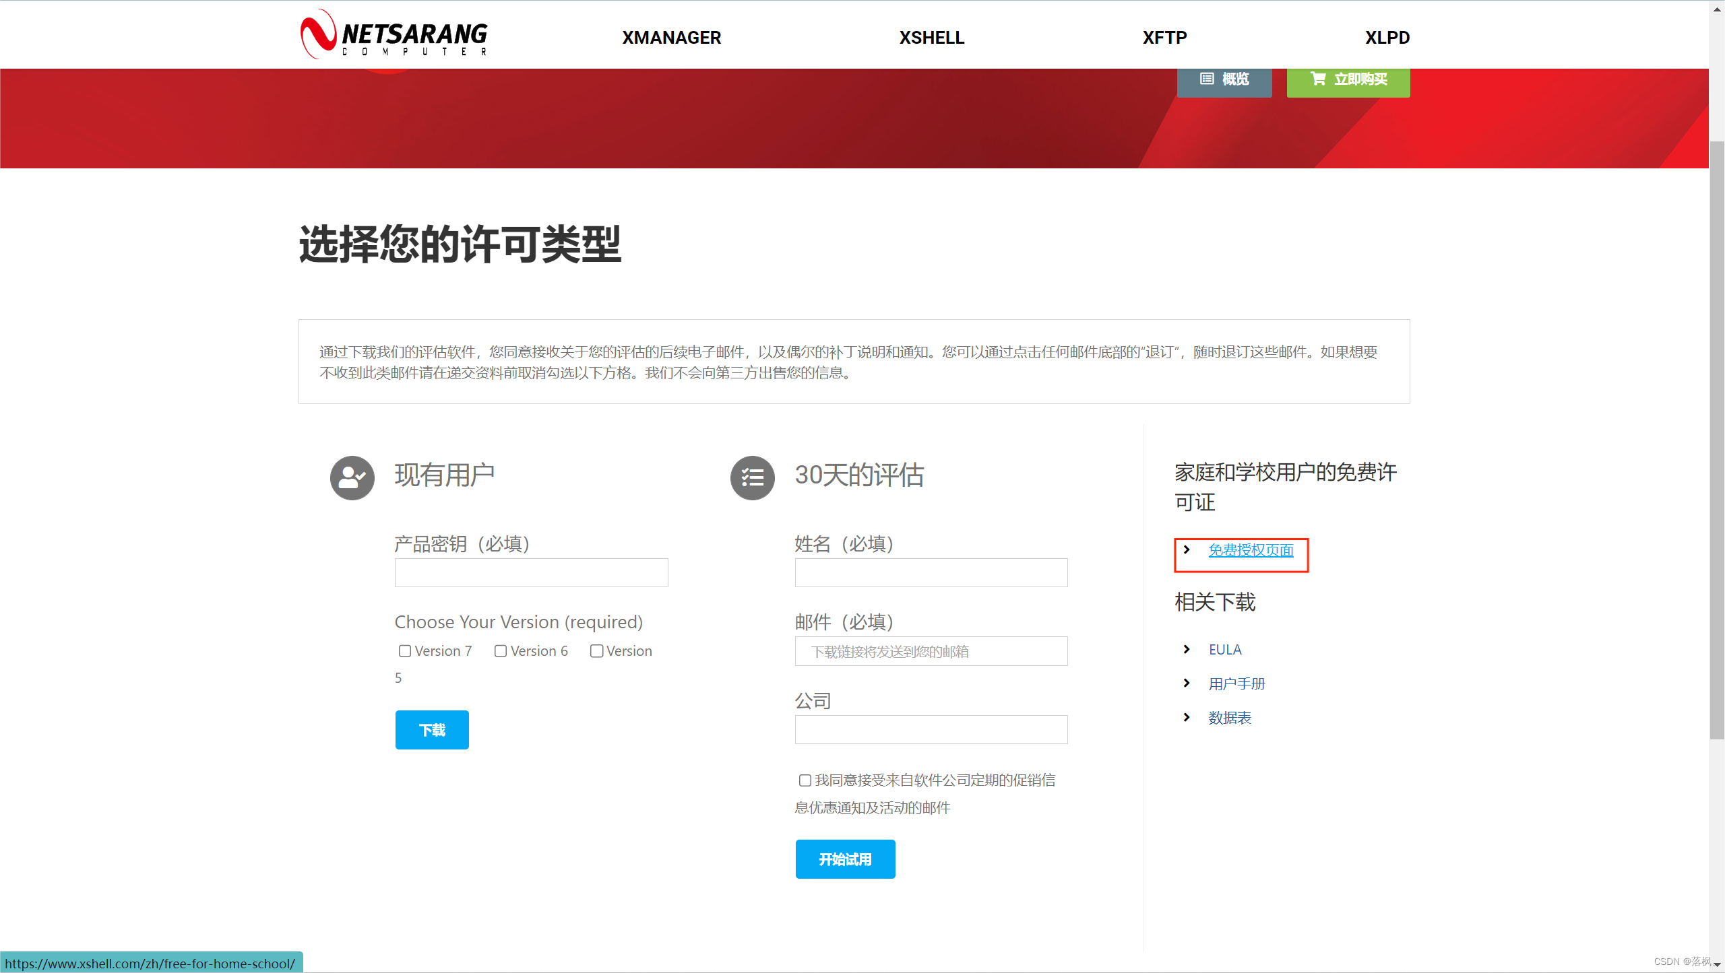
Task: Click the scrollbar down arrow
Action: pos(1717,965)
